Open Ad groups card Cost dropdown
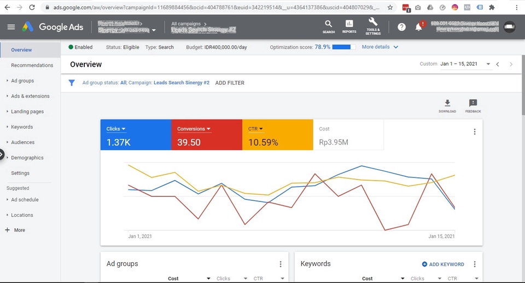Viewport: 525px width, 283px height. click(x=208, y=278)
